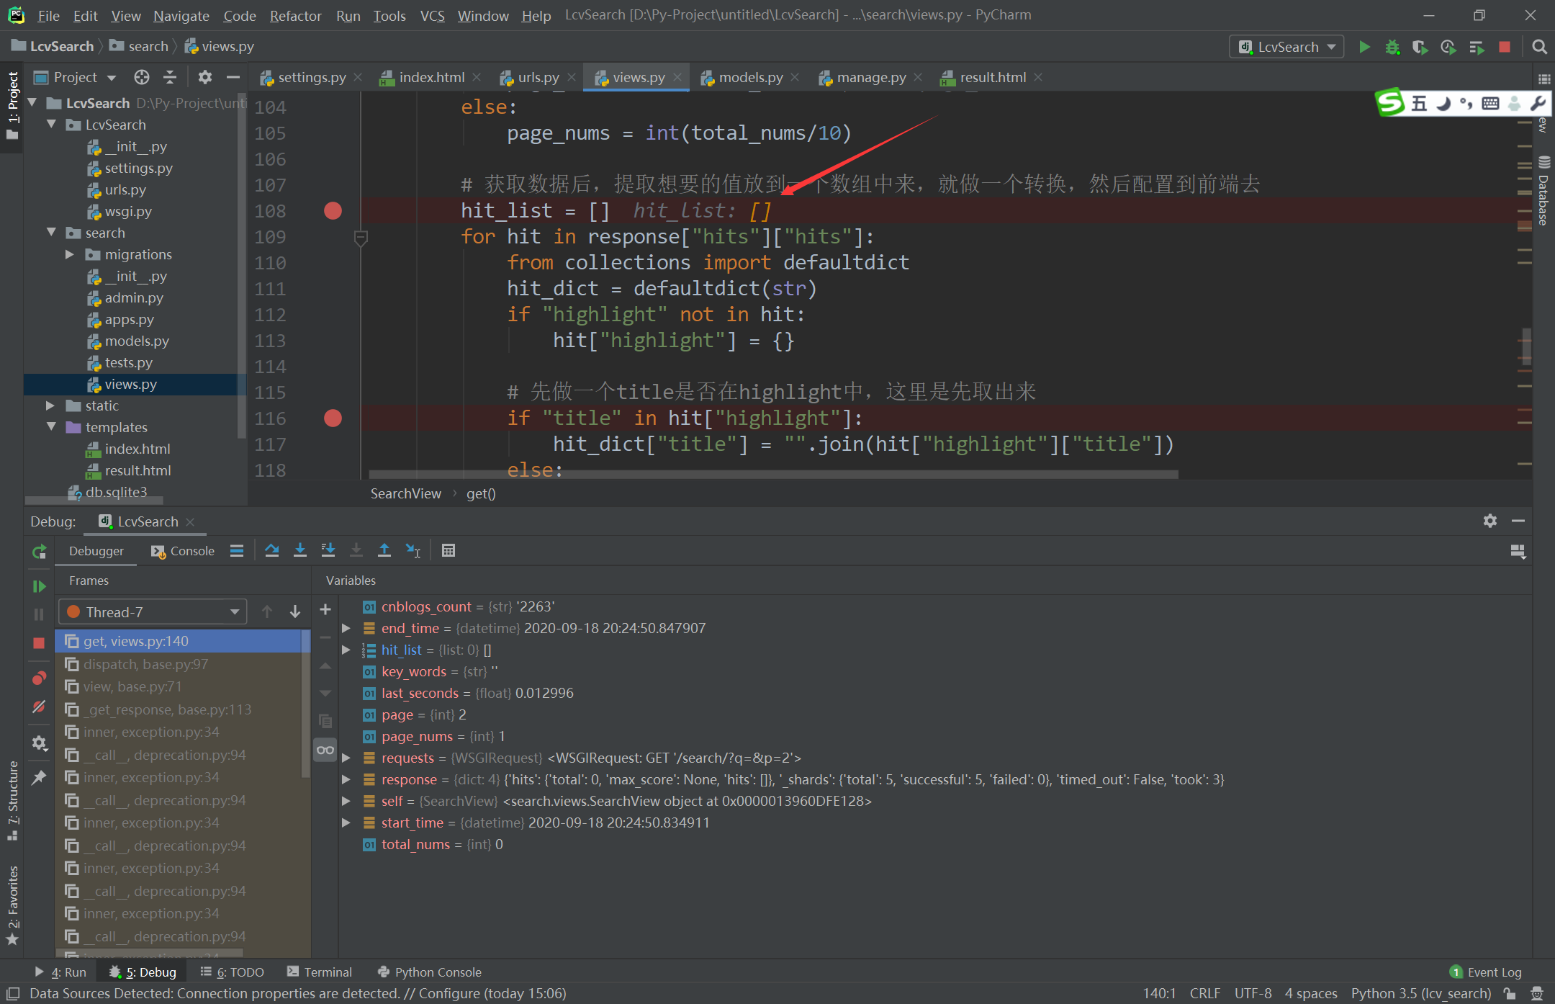
Task: Collapse the templates folder
Action: [50, 427]
